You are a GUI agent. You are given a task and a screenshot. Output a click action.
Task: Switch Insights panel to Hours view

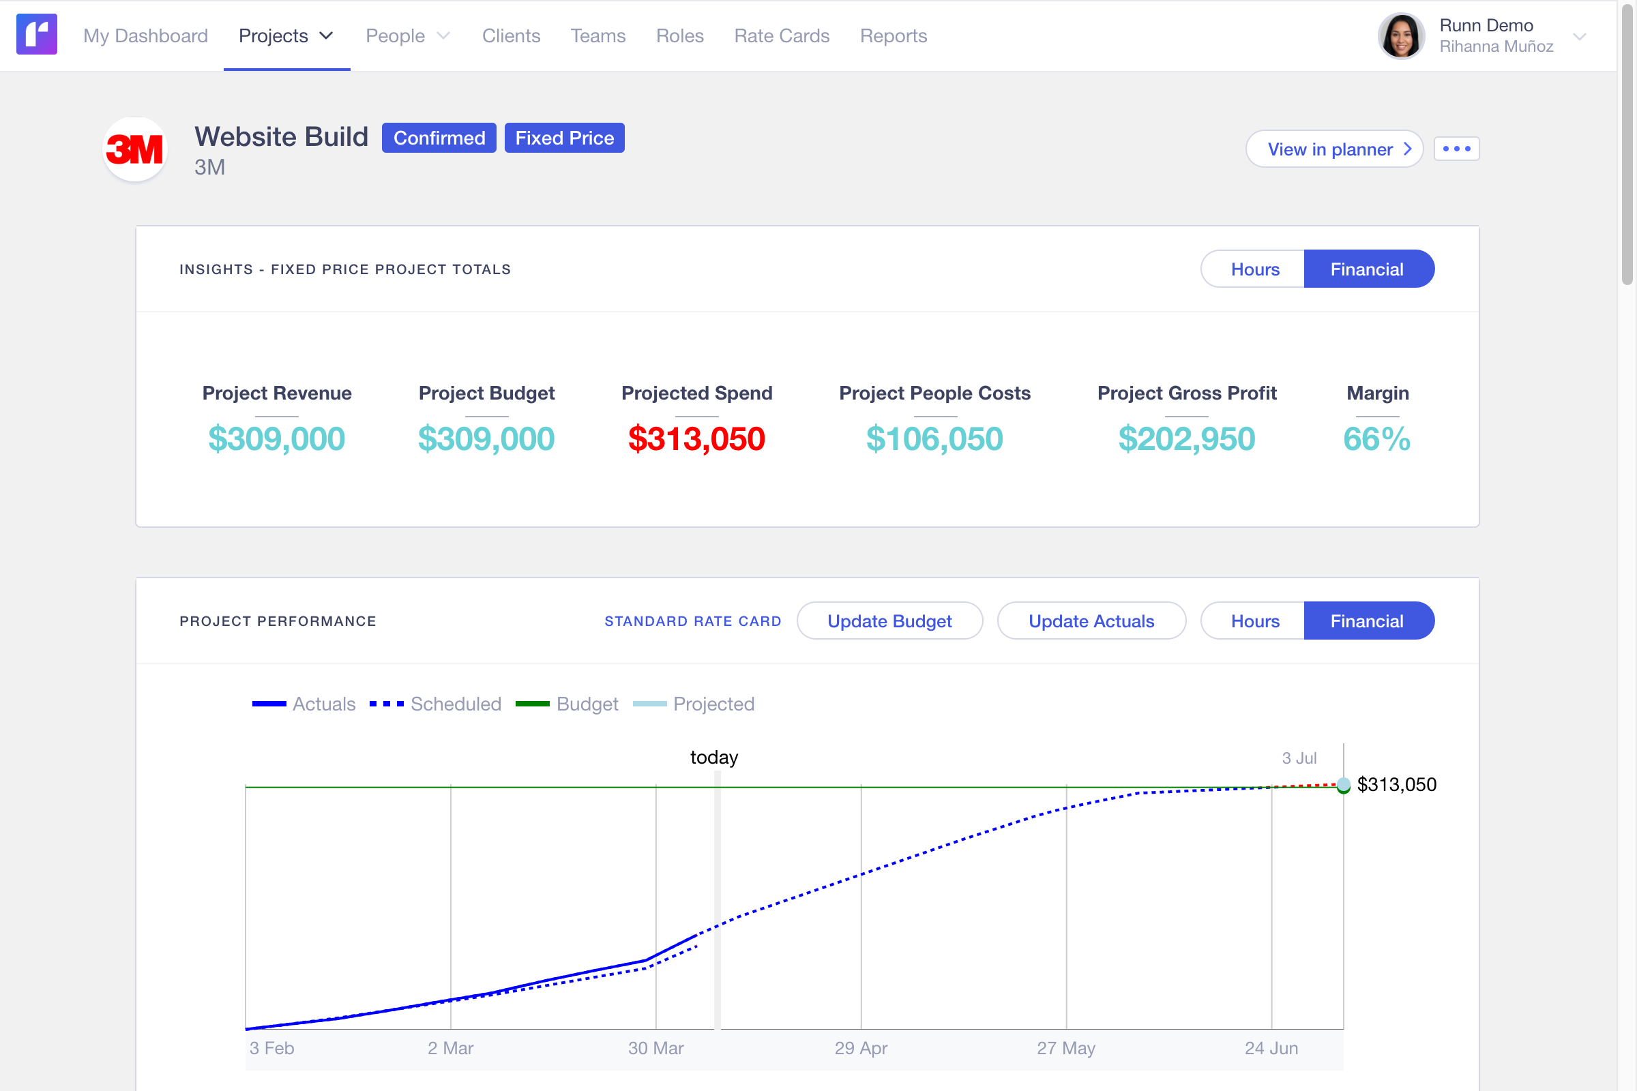coord(1254,269)
